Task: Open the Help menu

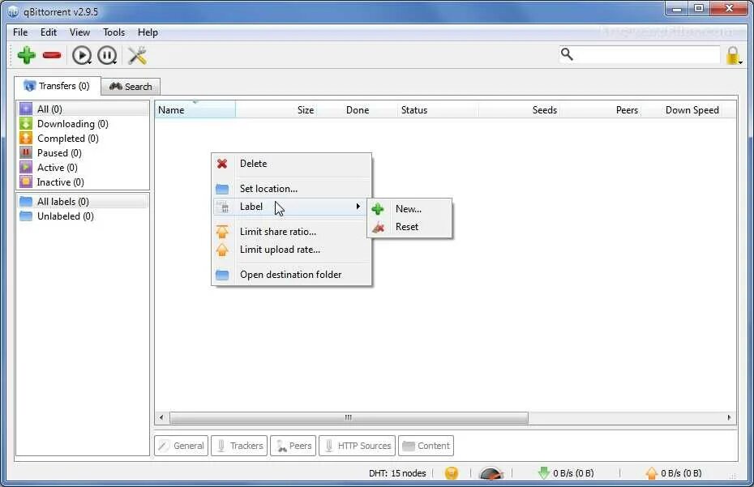Action: [x=148, y=32]
